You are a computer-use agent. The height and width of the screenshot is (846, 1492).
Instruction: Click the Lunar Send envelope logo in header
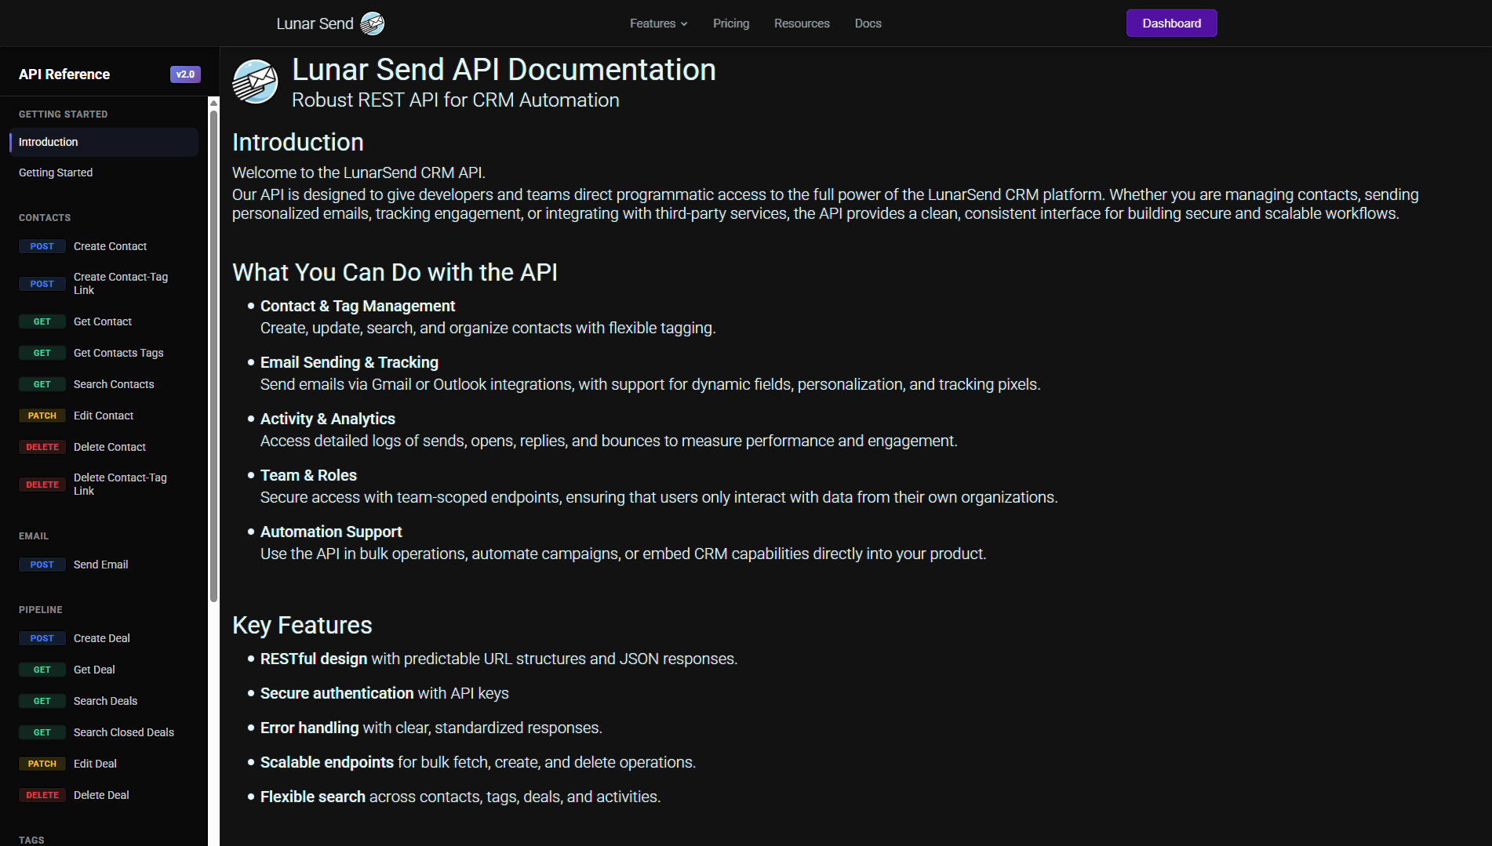click(372, 24)
